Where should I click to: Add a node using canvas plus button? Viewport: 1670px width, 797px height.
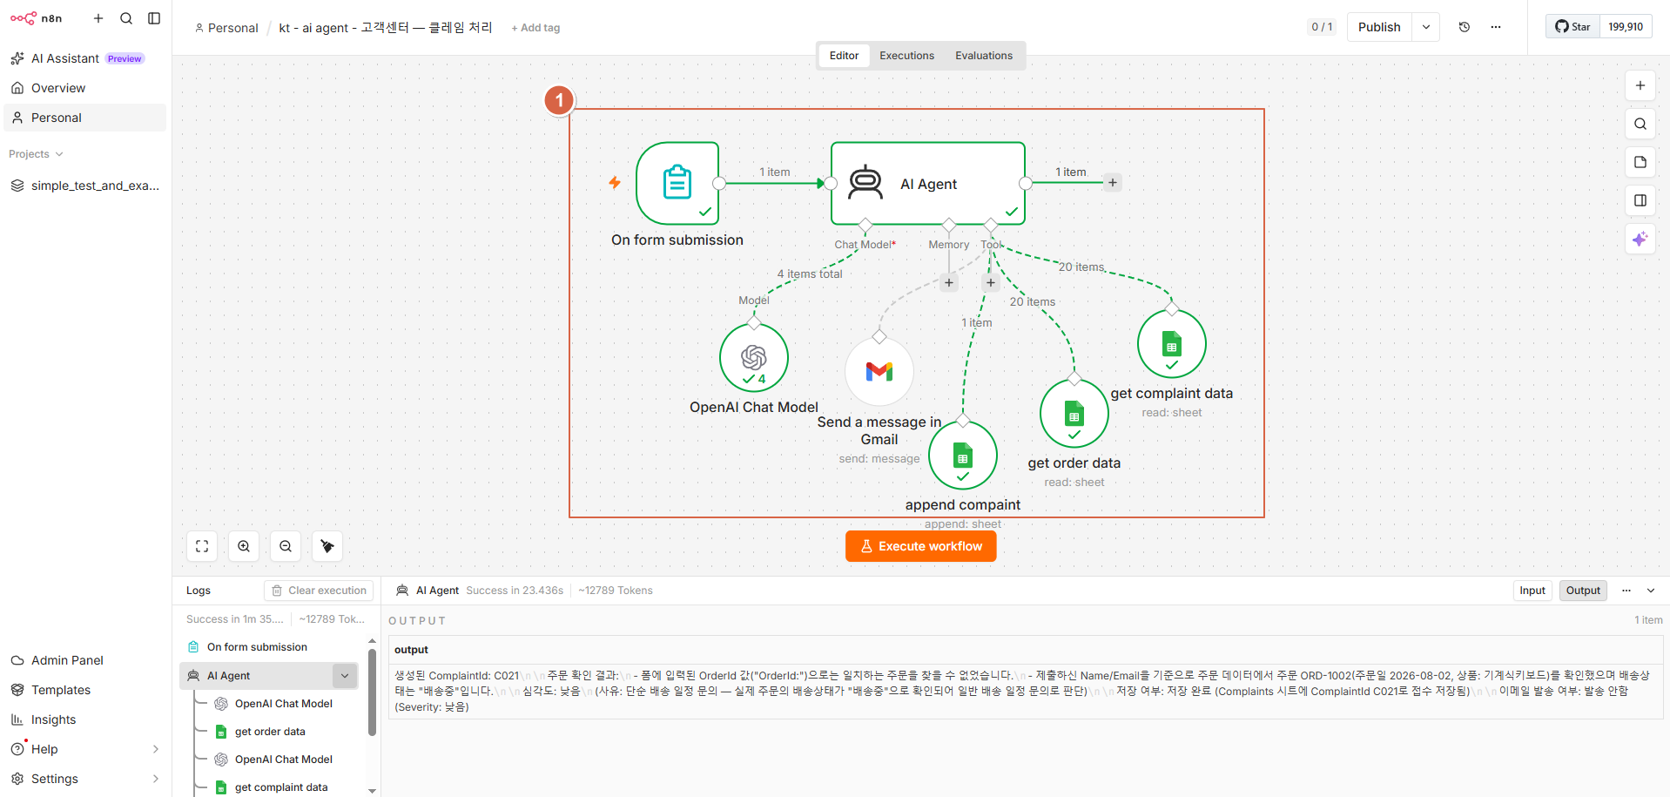click(1640, 85)
